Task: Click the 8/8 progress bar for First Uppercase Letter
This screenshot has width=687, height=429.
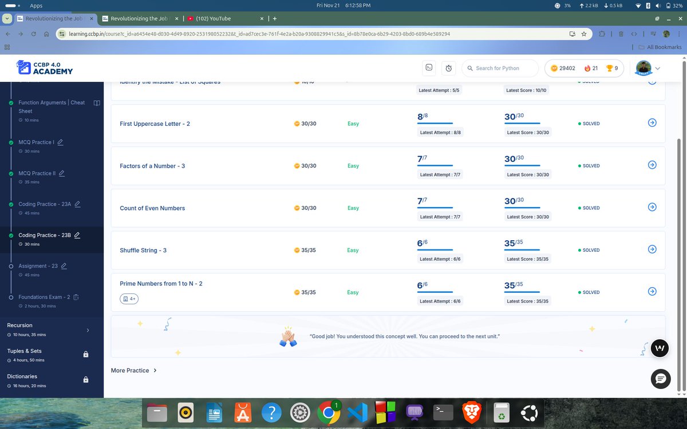Action: tap(435, 123)
